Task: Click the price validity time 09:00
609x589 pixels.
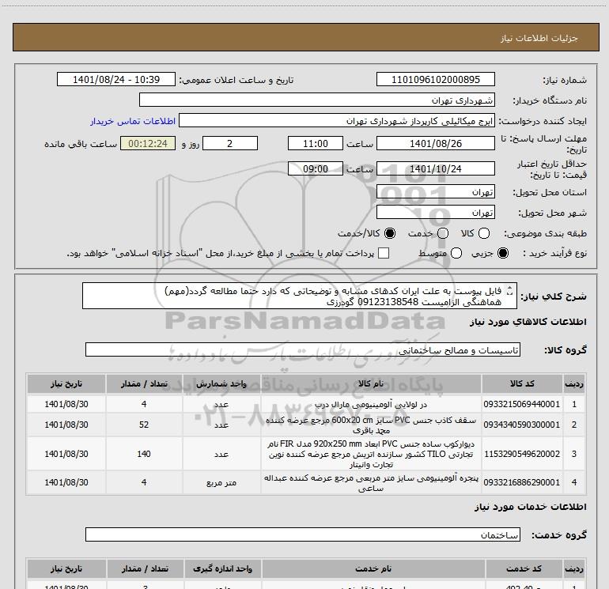Action: [316, 168]
